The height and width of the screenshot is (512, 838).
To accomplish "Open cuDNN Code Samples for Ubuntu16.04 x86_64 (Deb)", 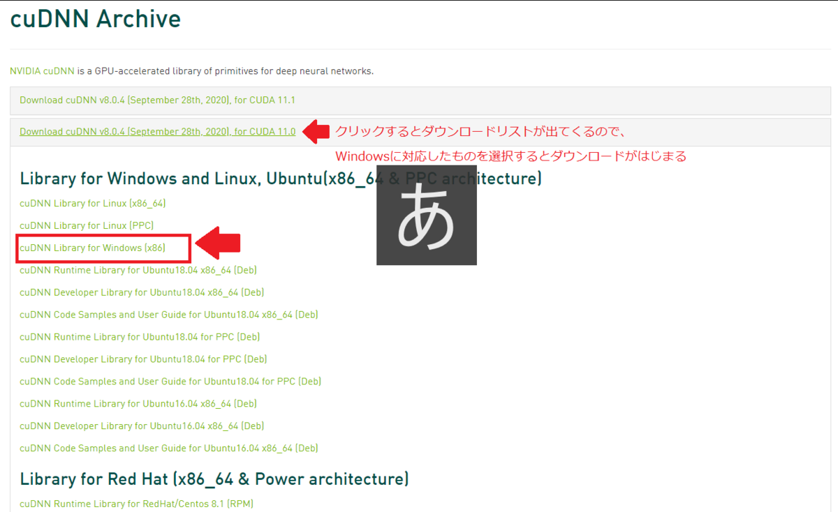I will coord(169,449).
